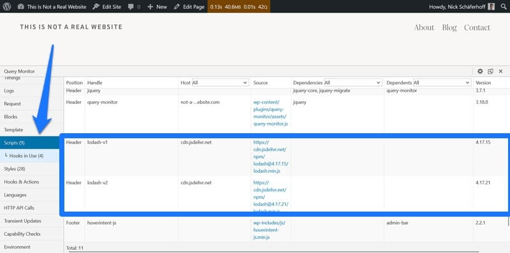510x253 pixels.
Task: Click the Query Monitor panel title
Action: pos(19,71)
